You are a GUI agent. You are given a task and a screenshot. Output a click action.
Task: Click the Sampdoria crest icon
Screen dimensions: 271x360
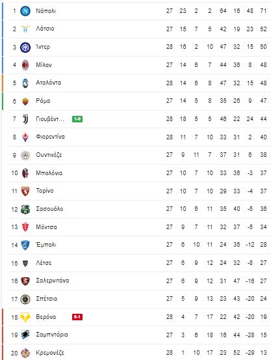pos(25,335)
